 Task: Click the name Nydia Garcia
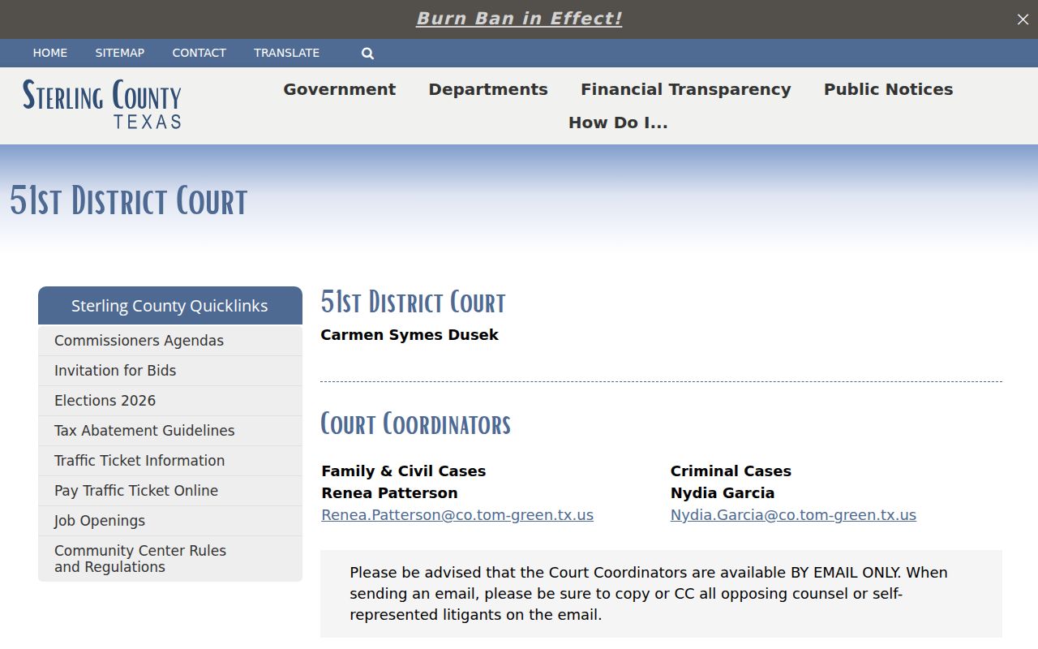[723, 493]
